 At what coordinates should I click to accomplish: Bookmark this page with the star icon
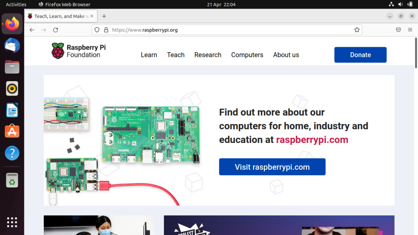(357, 30)
